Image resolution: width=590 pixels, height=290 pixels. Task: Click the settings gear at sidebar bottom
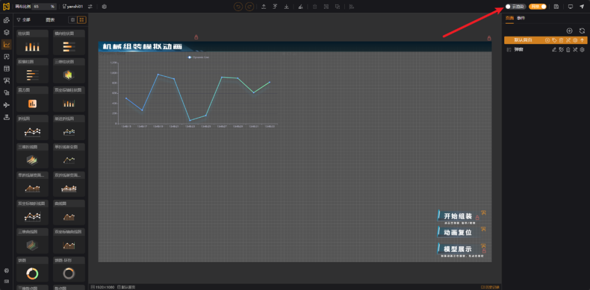click(7, 270)
